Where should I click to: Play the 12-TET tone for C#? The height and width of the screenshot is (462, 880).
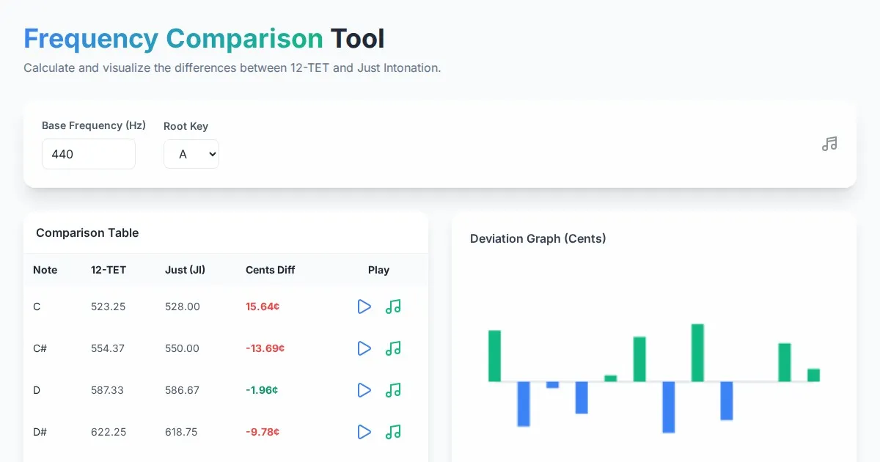[364, 348]
